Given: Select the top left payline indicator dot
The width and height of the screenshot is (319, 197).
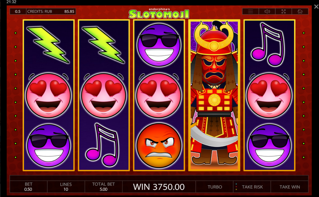Looking at the screenshot, I should (x=15, y=33).
